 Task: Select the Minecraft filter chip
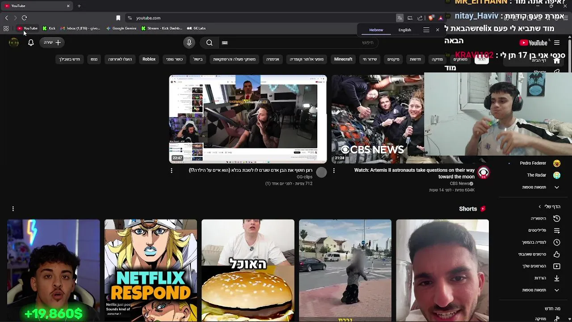pos(343,59)
